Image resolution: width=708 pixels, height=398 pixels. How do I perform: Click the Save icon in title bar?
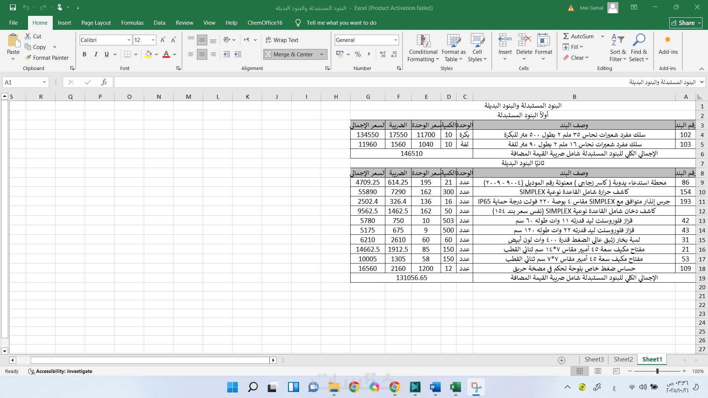[13, 7]
